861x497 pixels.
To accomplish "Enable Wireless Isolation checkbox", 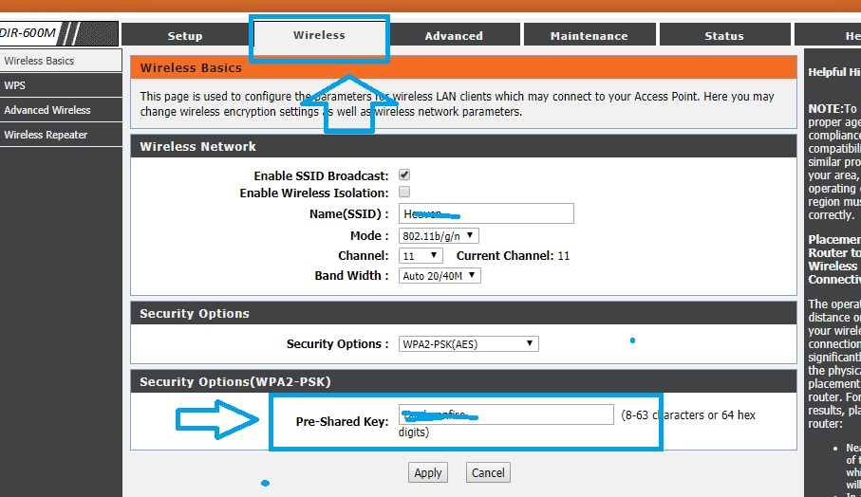I will point(404,193).
